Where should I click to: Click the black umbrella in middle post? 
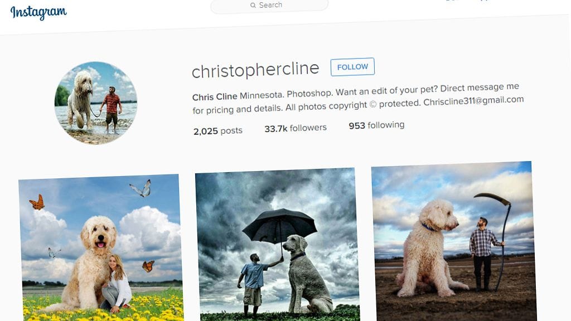coord(280,226)
